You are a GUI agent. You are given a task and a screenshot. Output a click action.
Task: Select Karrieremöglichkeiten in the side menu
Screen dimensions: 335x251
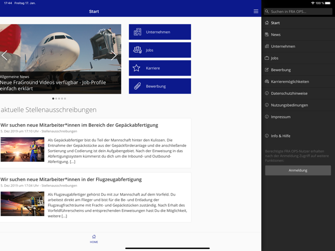[298, 82]
